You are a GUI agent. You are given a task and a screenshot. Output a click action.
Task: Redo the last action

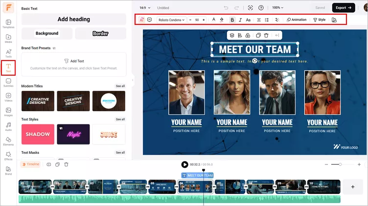[236, 8]
